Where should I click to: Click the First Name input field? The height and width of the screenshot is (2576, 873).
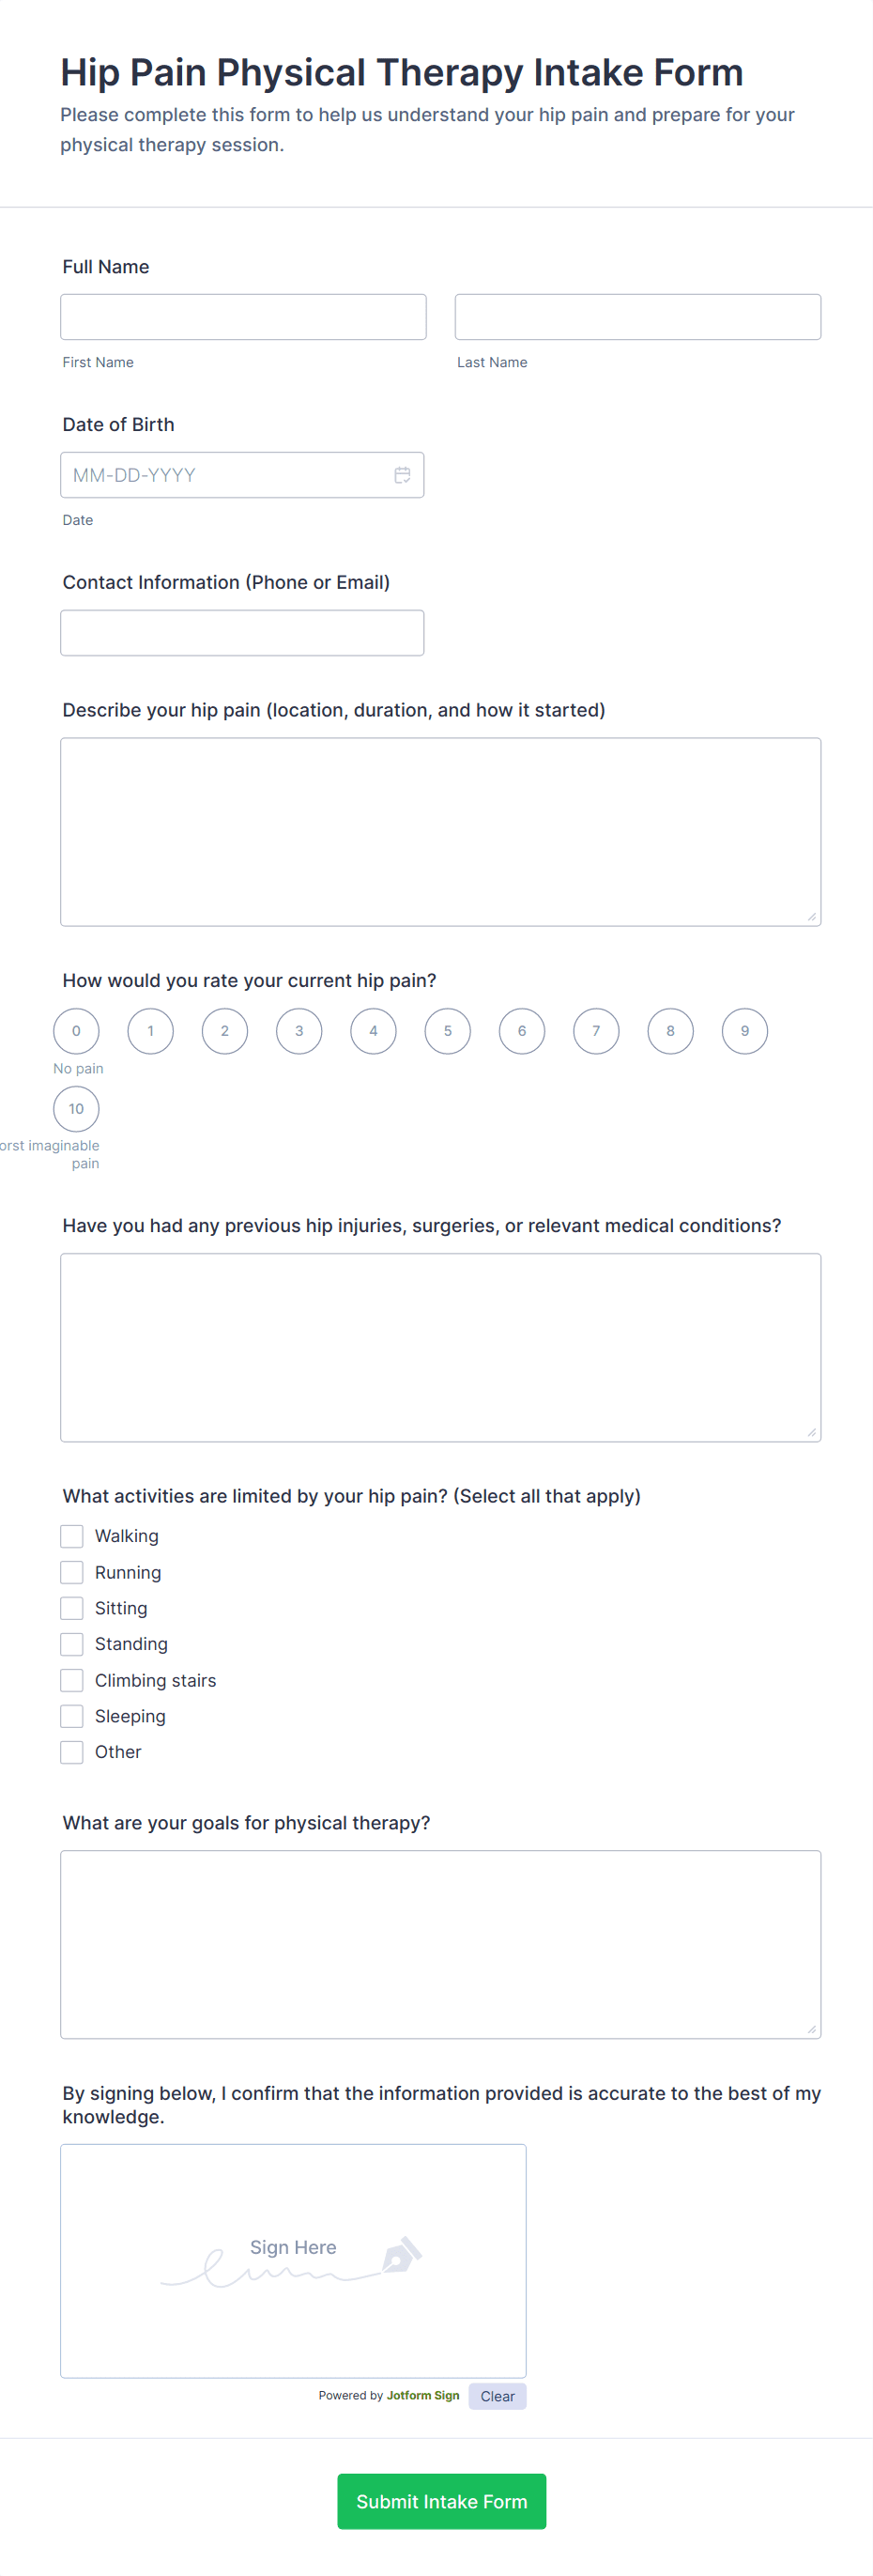[x=243, y=316]
